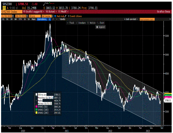
Task: Toggle the Tabella view option
Action: click(62, 20)
